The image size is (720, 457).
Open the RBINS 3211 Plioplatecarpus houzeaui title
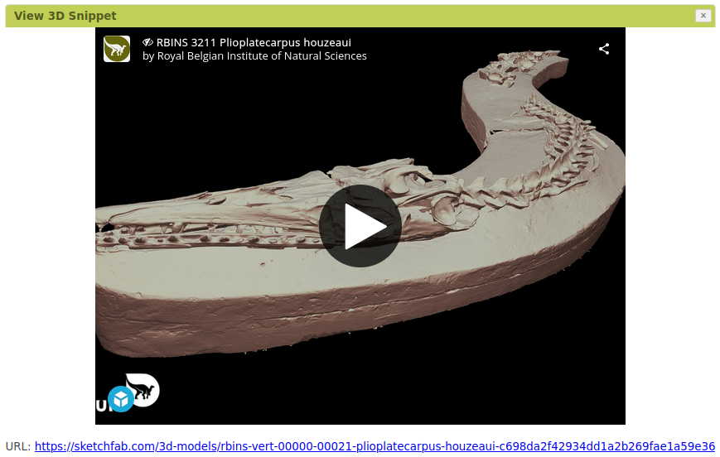pyautogui.click(x=254, y=42)
